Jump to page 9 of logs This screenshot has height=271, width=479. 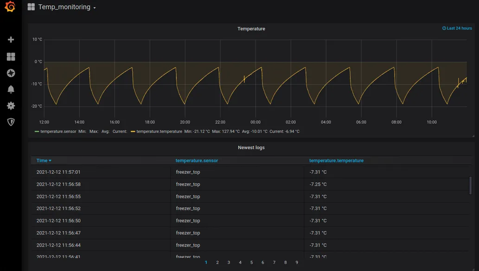click(x=297, y=263)
